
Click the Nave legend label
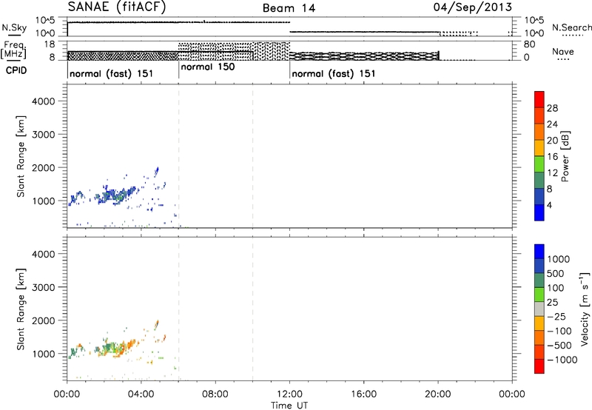562,52
